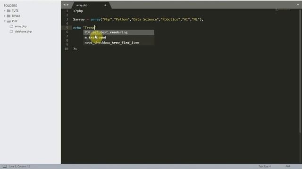Screen dimensions: 302x169
Task: Click the "Data Science" string on line 3
Action: (145, 19)
